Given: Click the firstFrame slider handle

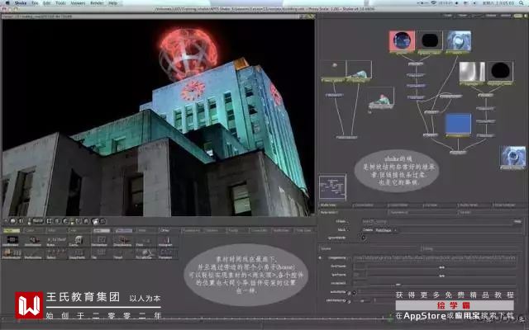Looking at the screenshot, I should pos(441,267).
